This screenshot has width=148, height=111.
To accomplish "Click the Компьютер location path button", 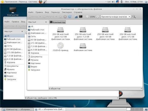I will [58, 22].
